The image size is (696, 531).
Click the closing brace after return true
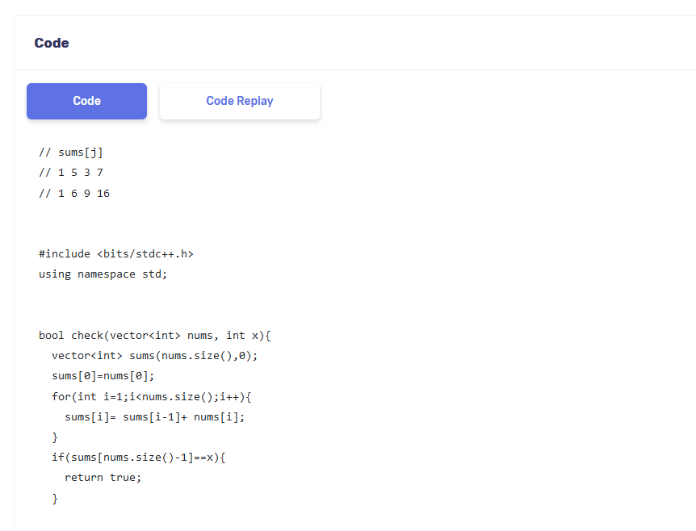tap(55, 498)
